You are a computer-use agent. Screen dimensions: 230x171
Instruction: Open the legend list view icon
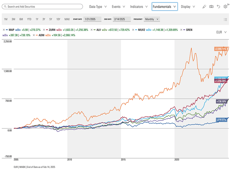point(226,19)
